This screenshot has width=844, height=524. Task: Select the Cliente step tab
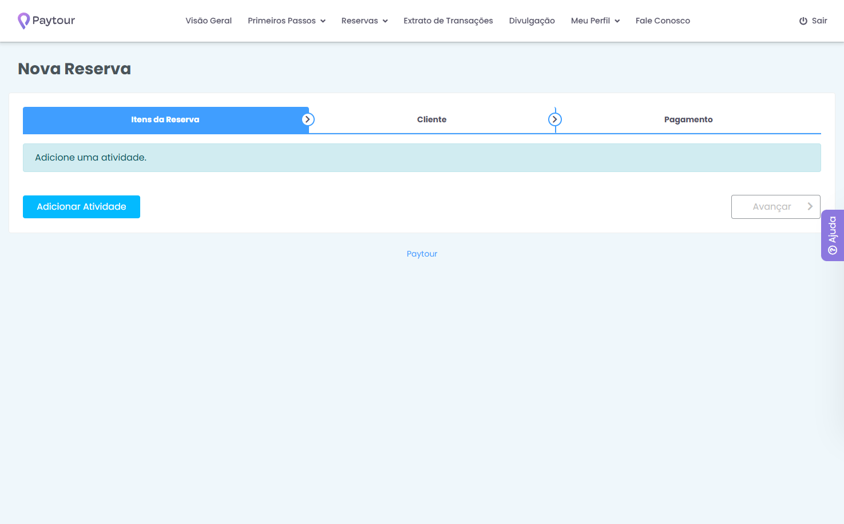coord(432,120)
